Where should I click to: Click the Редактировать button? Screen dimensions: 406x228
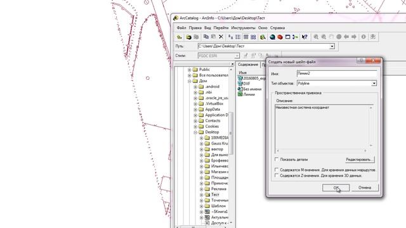tap(360, 160)
